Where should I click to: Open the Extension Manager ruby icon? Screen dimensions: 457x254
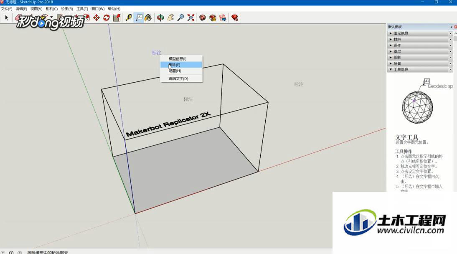click(x=235, y=18)
